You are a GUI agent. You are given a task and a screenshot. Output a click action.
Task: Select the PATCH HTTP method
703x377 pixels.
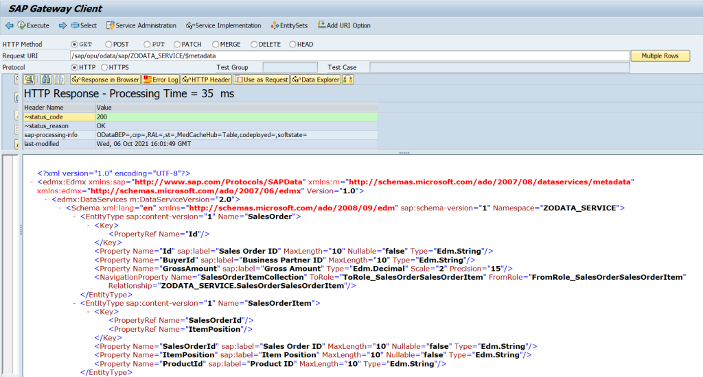click(x=177, y=45)
